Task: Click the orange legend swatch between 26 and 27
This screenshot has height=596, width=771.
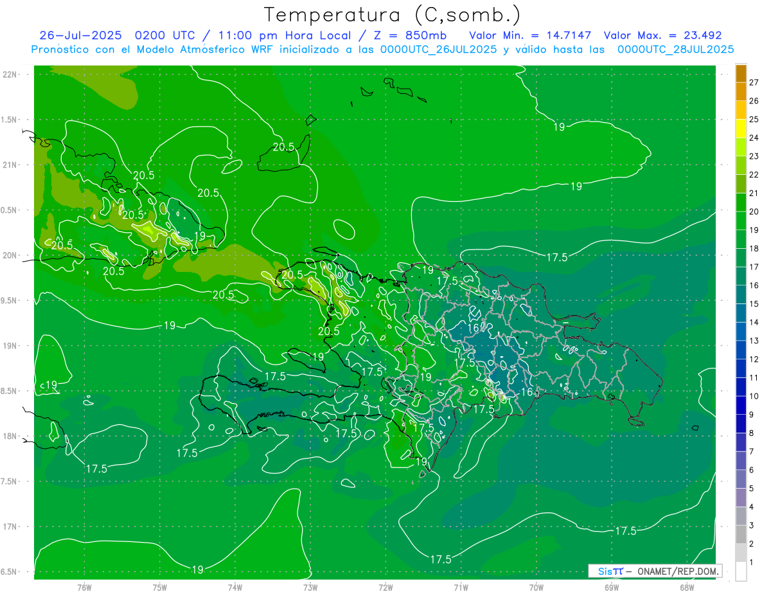Action: 741,91
